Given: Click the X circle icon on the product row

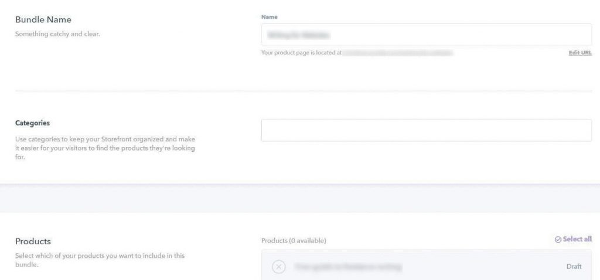Looking at the screenshot, I should click(x=278, y=267).
